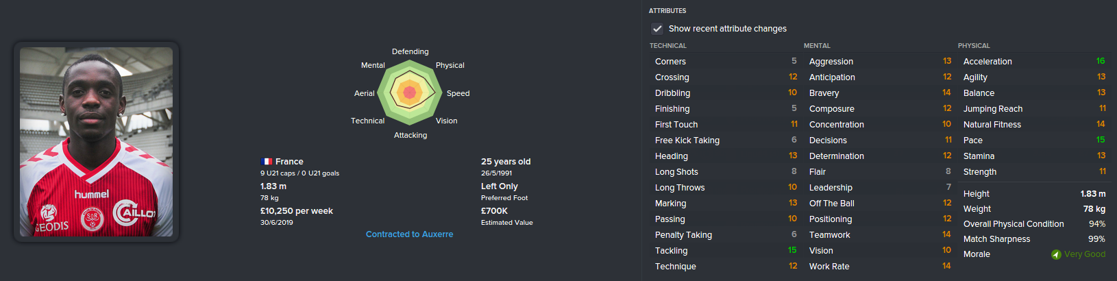The width and height of the screenshot is (1117, 281).
Task: Toggle Show recent attribute changes checkbox
Action: [x=657, y=29]
